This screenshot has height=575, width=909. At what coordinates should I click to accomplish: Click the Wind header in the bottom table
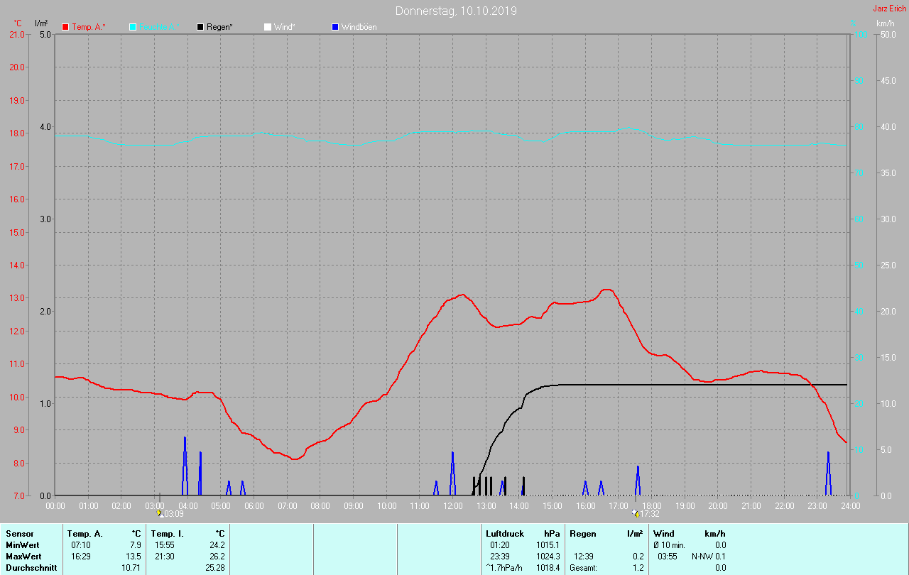click(663, 533)
